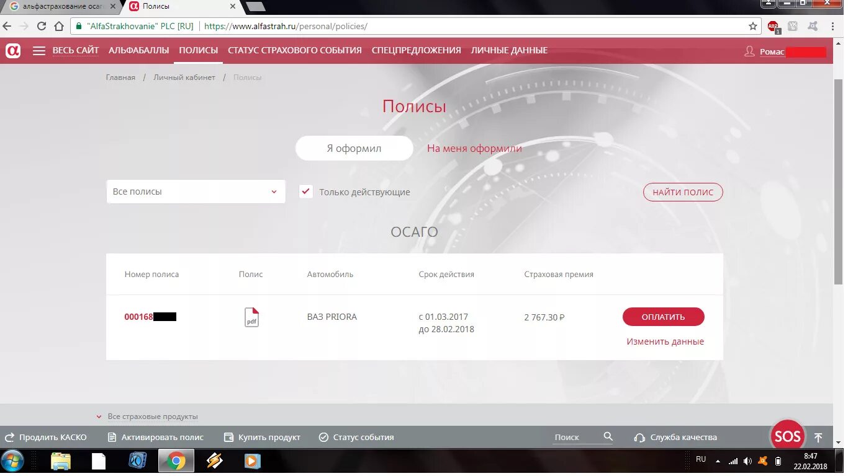Switch to the Google search browser tab
Image resolution: width=848 pixels, height=476 pixels.
[x=61, y=6]
